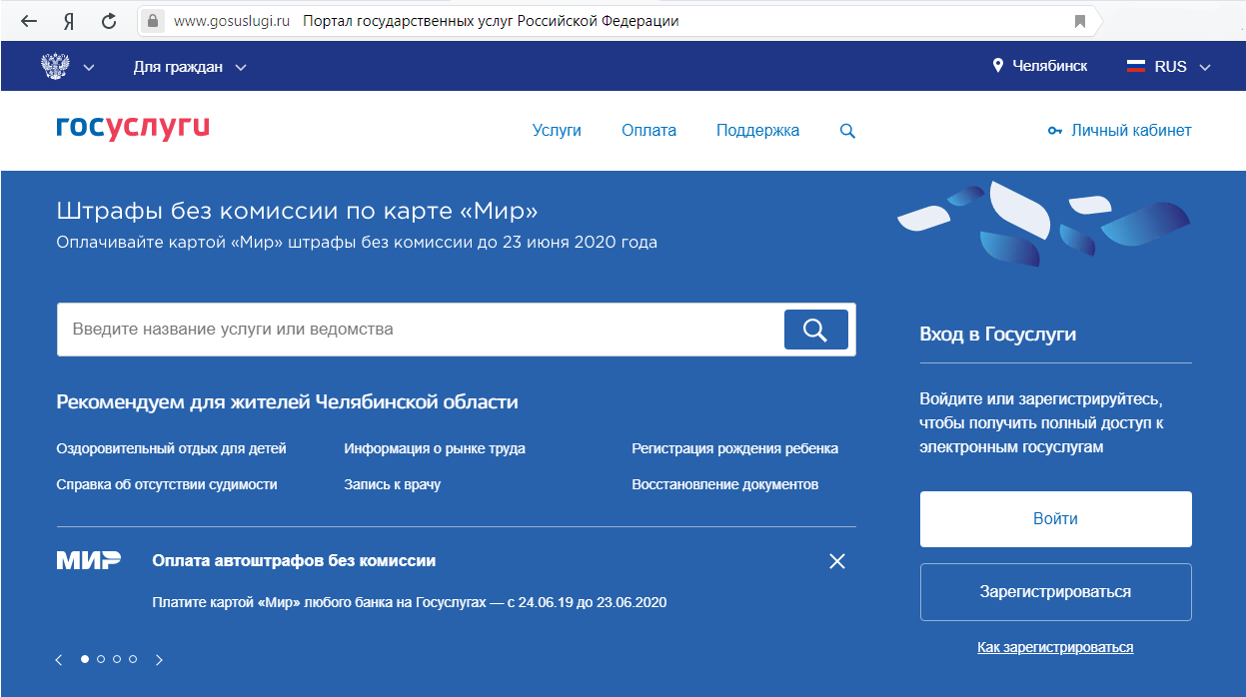Click the padlock security icon
1246x697 pixels.
153,20
